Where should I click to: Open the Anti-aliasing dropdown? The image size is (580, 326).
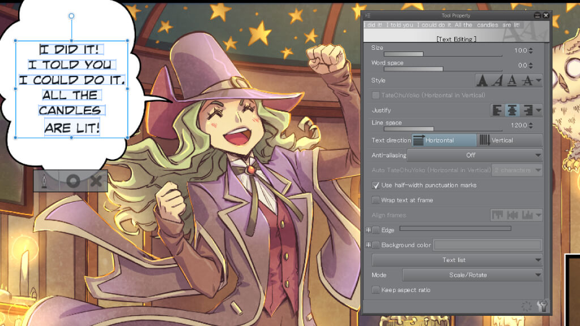[x=475, y=155]
